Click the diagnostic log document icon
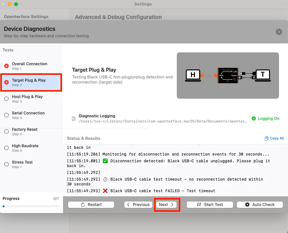The image size is (288, 233). pos(74,119)
